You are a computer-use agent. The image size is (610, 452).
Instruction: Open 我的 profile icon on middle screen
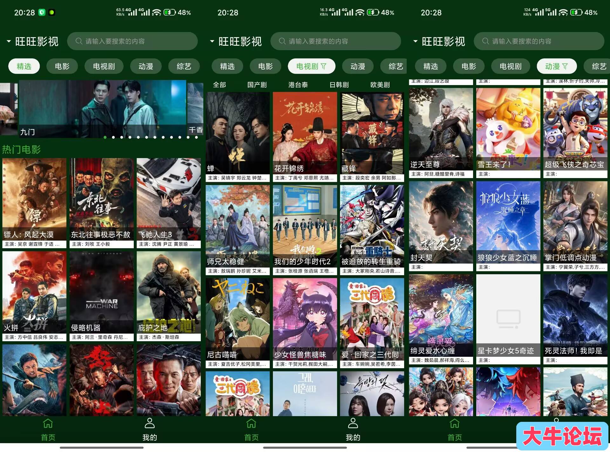coord(353,423)
